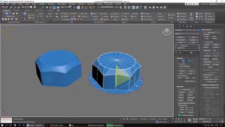Toggle Delete Isolated Vertices checkbox

pos(204,79)
